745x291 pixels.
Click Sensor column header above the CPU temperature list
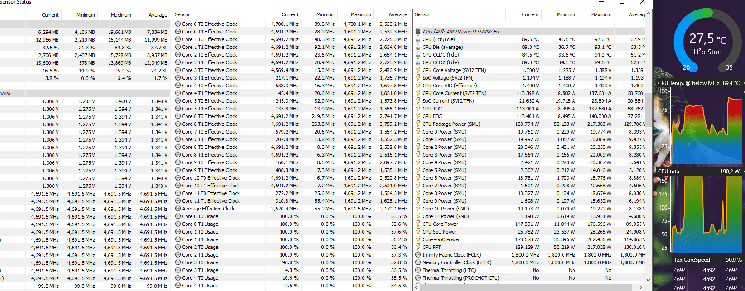[x=423, y=14]
